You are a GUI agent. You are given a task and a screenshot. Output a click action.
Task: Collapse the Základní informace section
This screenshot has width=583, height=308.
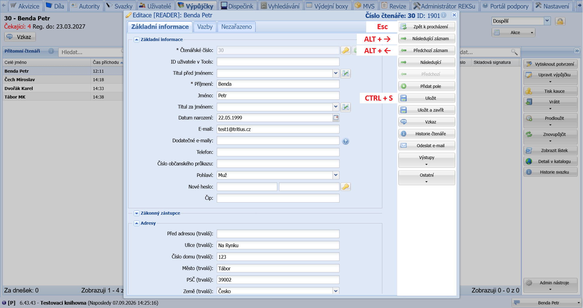(x=137, y=40)
